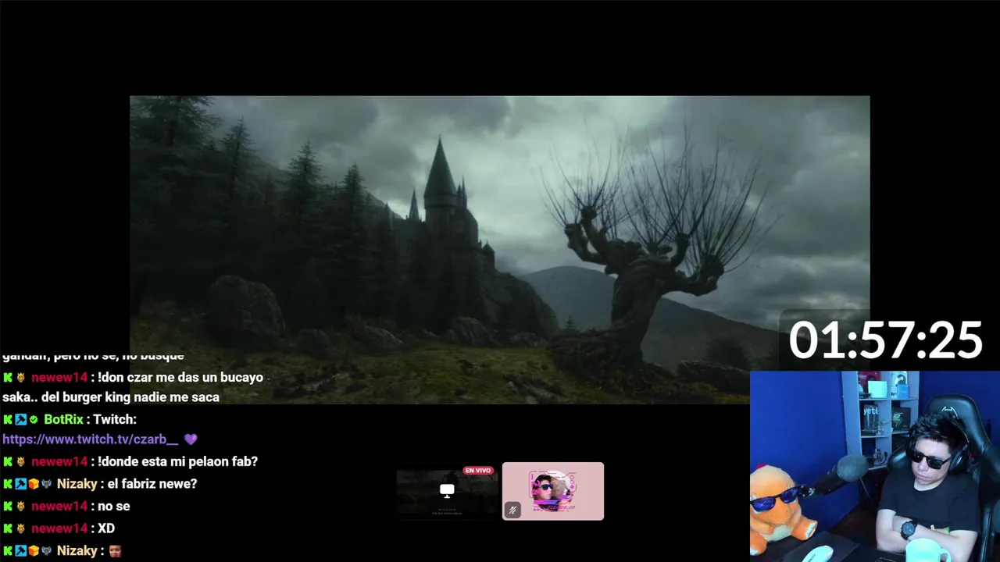The image size is (1000, 562).
Task: Click newew14's name on the 'no se' message
Action: coord(59,507)
